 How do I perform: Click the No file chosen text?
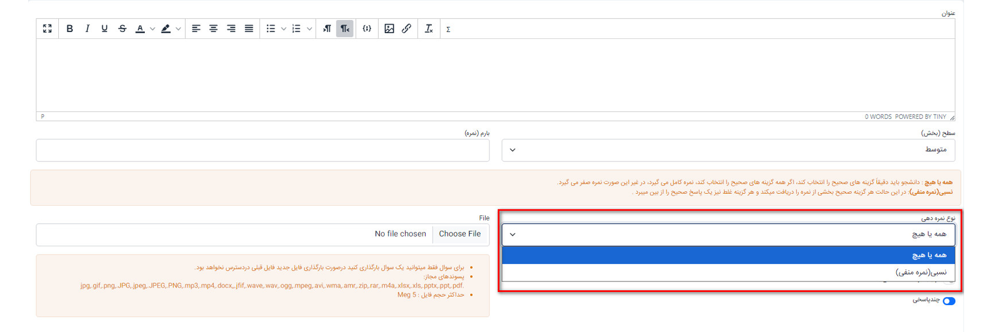400,234
